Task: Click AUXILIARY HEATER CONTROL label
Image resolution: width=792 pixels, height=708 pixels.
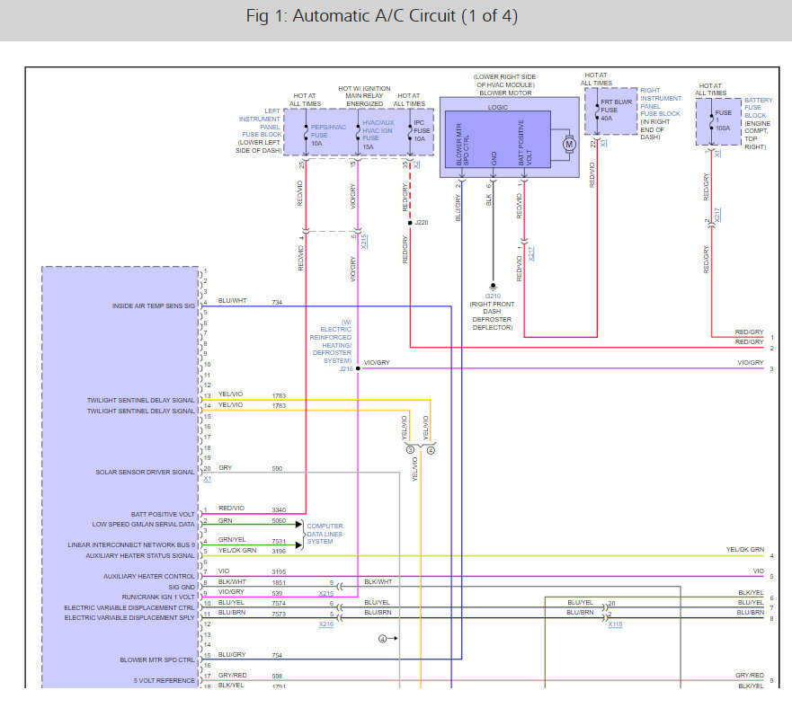Action: click(149, 576)
